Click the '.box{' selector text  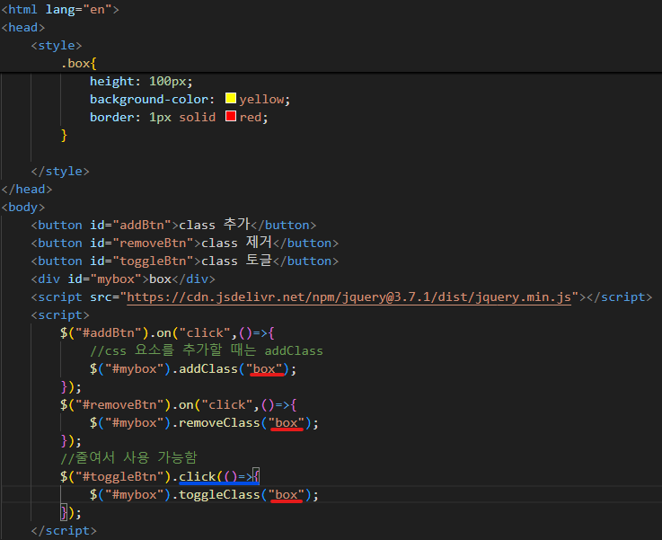[x=79, y=63]
